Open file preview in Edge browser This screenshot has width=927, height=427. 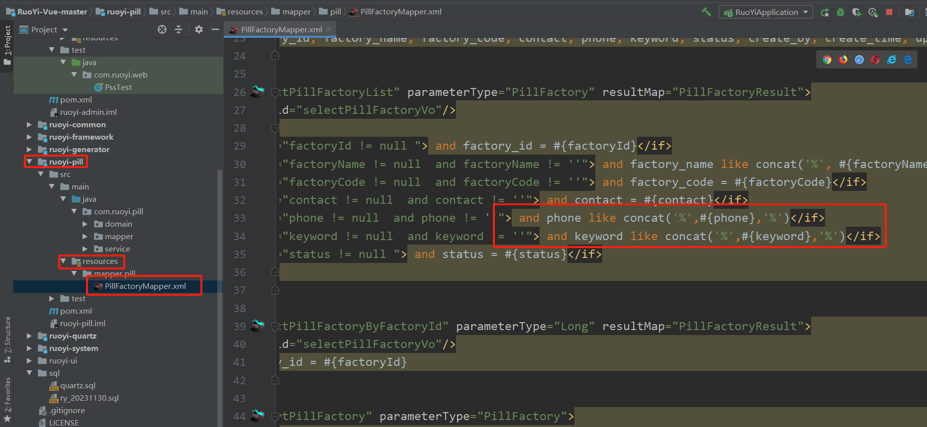pos(908,60)
